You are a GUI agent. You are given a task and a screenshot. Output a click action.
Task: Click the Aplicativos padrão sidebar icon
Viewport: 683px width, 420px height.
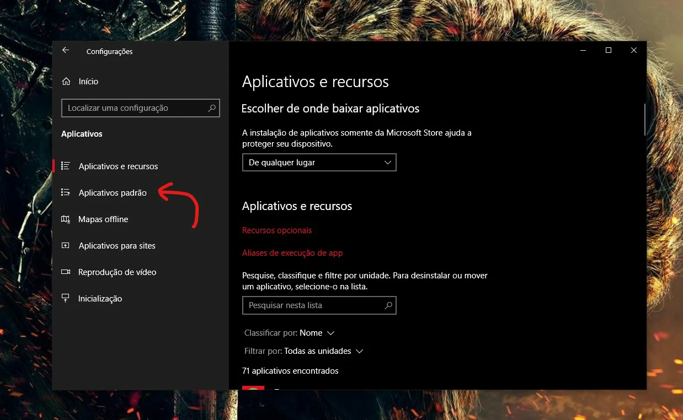66,192
